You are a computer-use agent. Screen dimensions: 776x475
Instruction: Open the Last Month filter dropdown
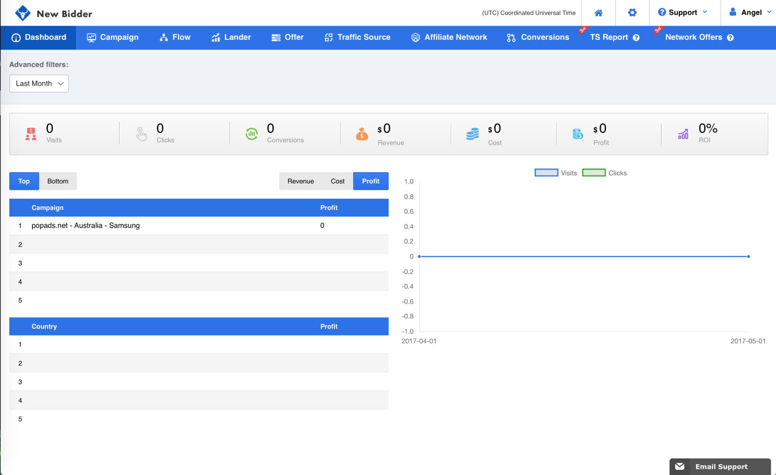[x=39, y=83]
